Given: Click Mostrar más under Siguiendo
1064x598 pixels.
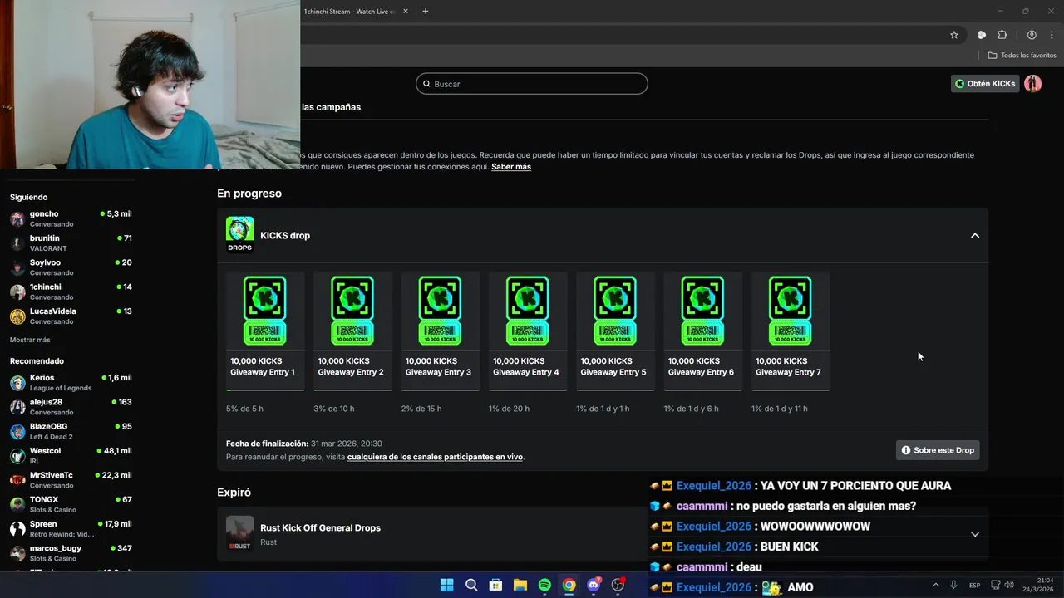Looking at the screenshot, I should pyautogui.click(x=30, y=340).
